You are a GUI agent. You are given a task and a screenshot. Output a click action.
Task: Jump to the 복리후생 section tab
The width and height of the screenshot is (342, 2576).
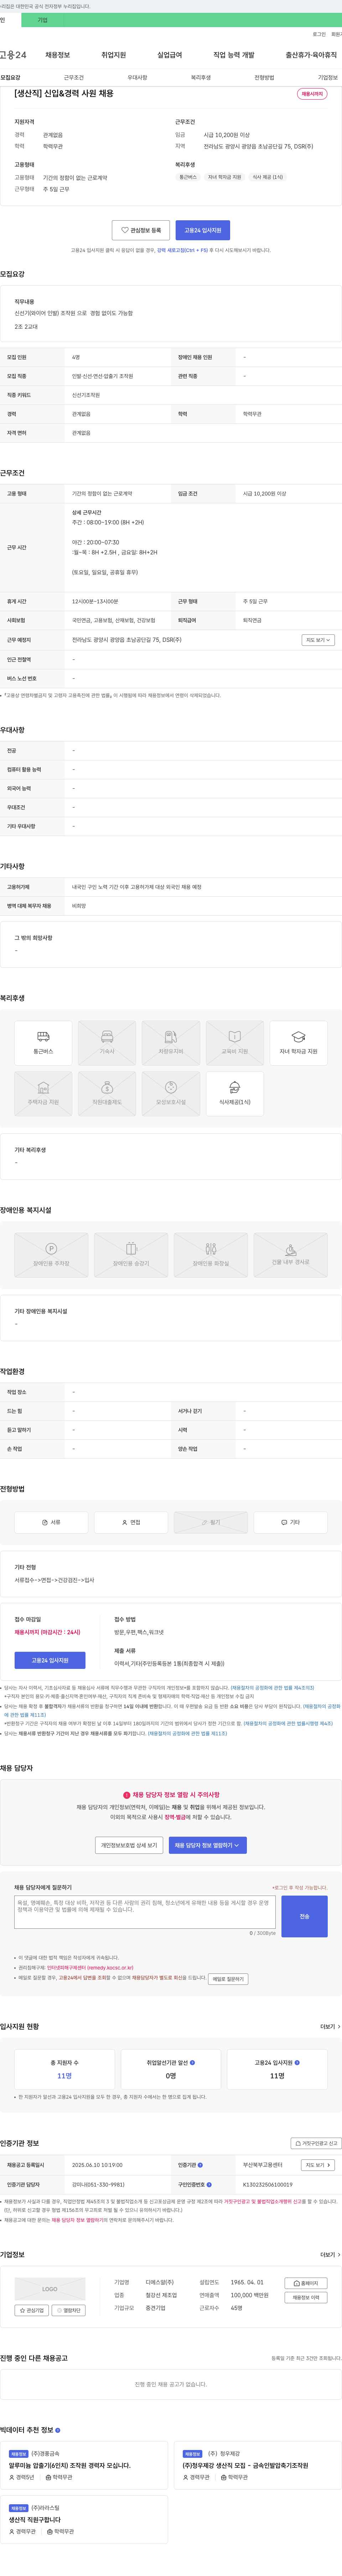[201, 78]
